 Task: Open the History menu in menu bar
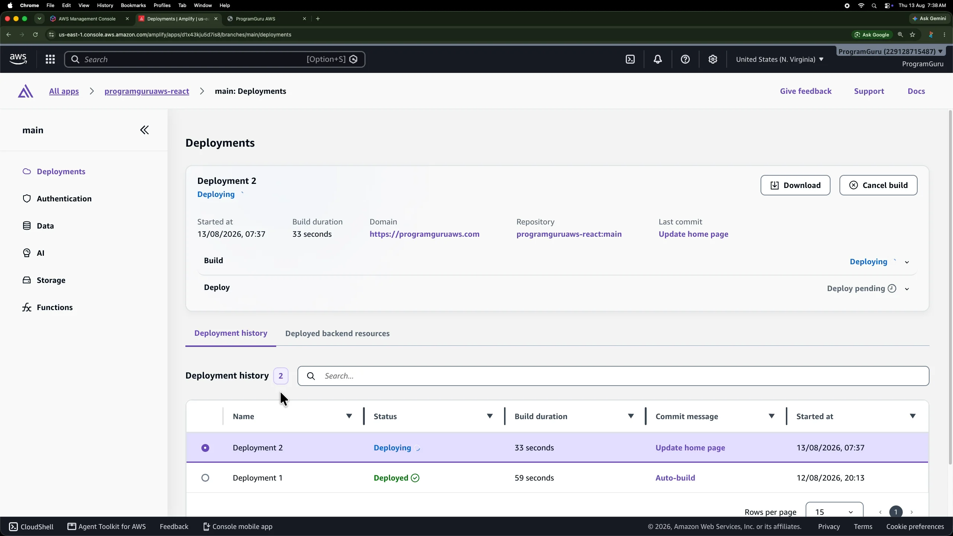[105, 6]
